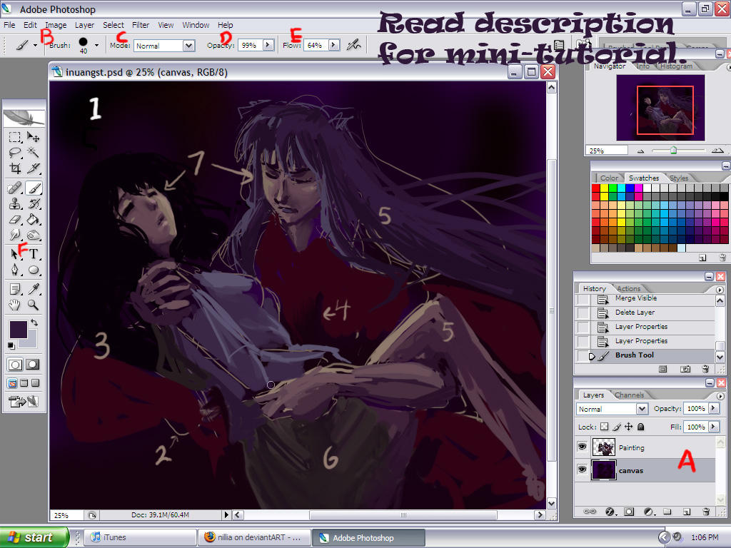The width and height of the screenshot is (731, 548).
Task: Toggle lock transparent pixels
Action: click(604, 427)
